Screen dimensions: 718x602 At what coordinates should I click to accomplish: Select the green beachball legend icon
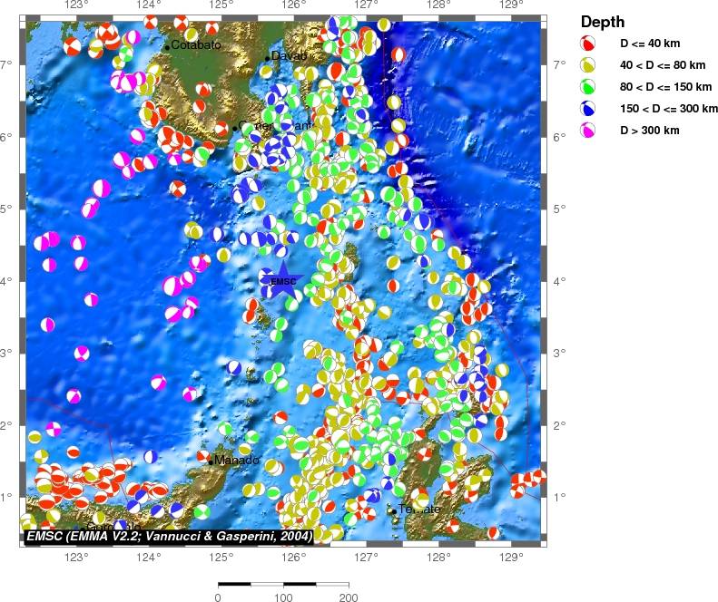[x=588, y=87]
